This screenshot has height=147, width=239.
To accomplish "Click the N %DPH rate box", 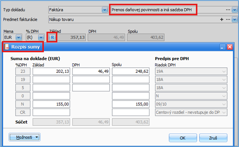I will point(23,104).
